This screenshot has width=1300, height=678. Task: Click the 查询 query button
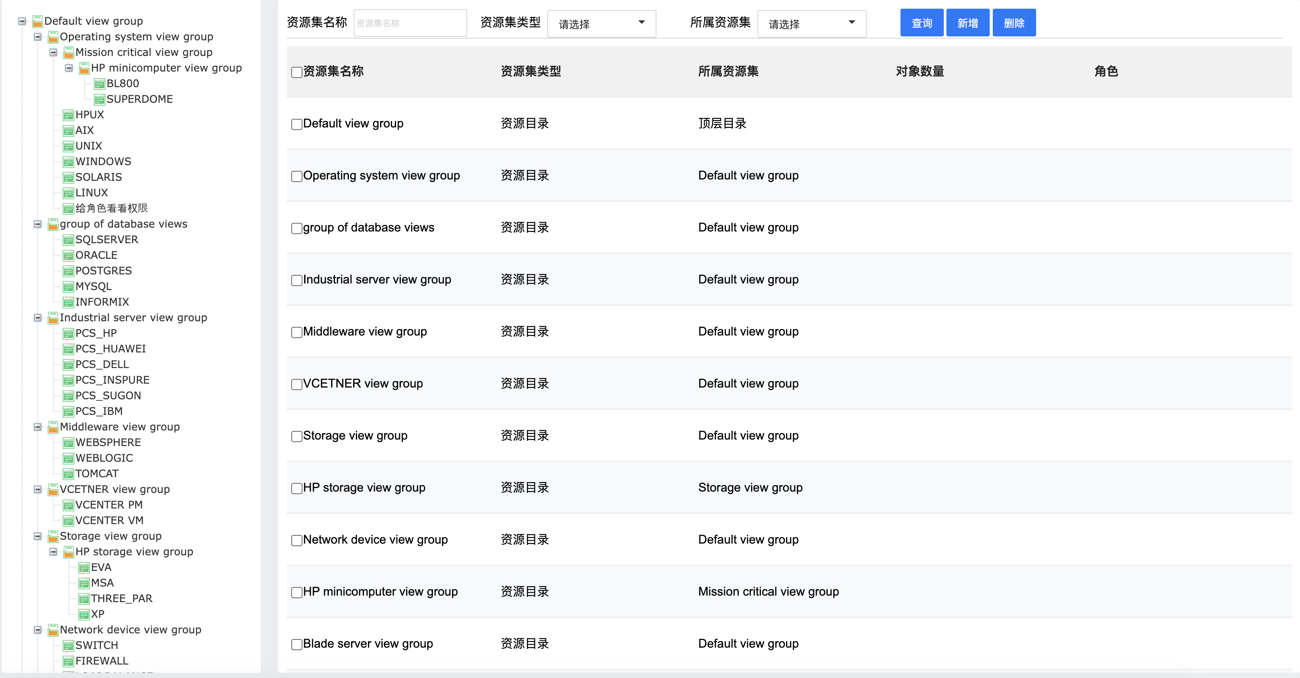click(922, 23)
